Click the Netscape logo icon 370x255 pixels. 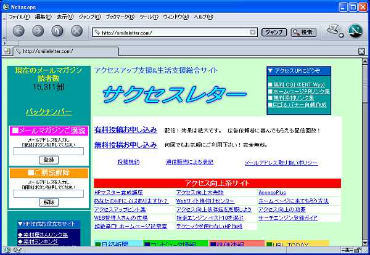click(x=355, y=31)
